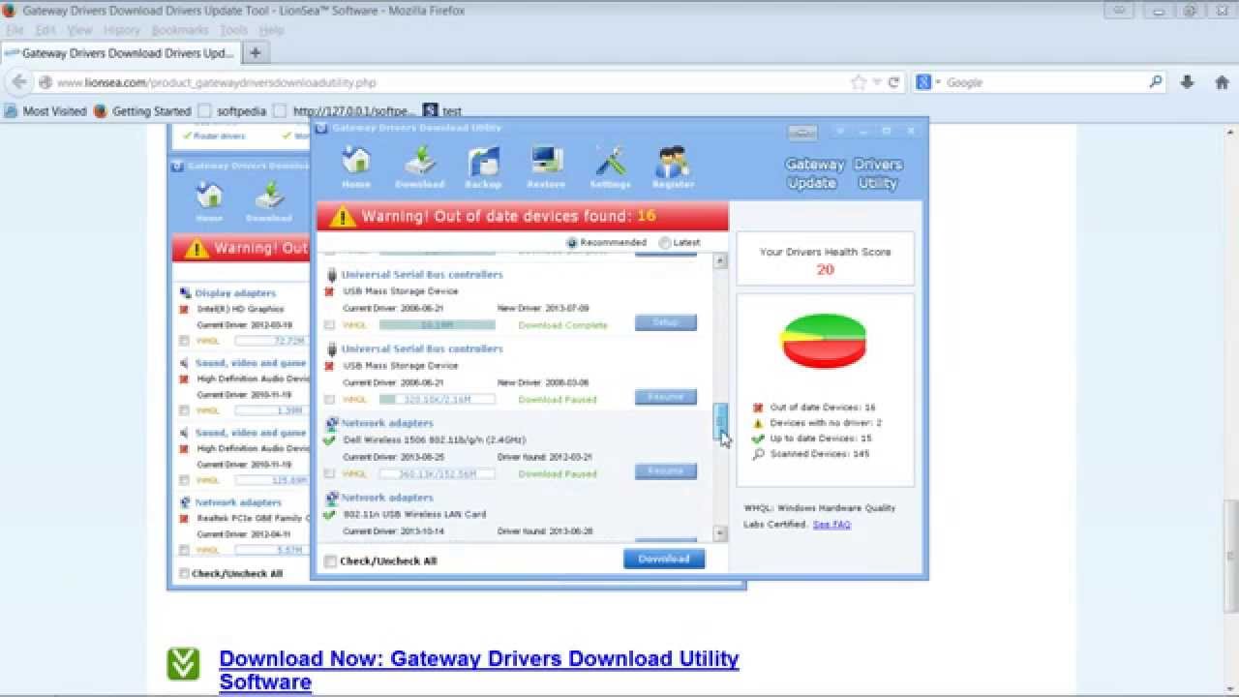Open the Tools menu
The height and width of the screenshot is (697, 1239).
click(x=234, y=30)
